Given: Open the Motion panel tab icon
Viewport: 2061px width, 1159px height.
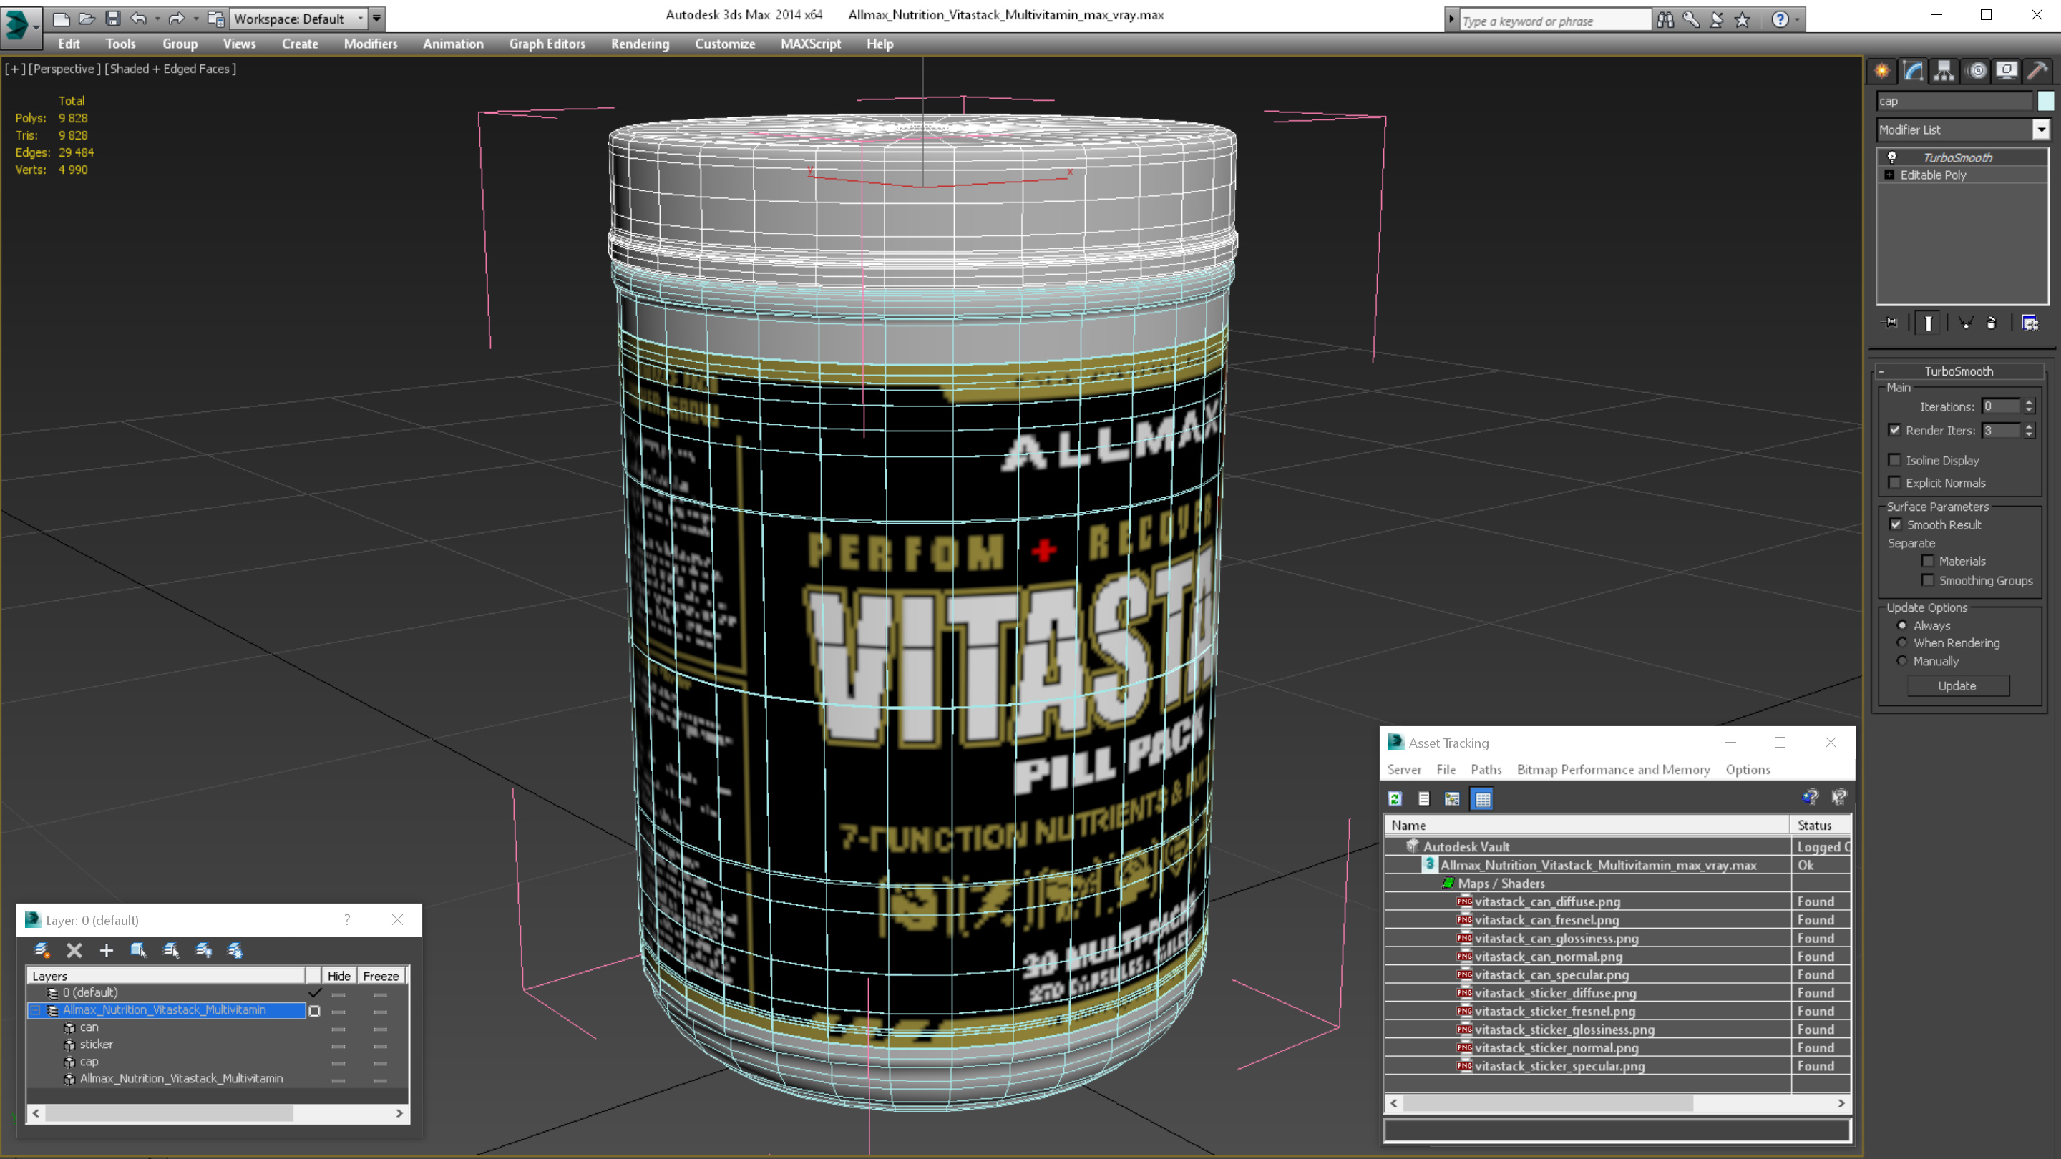Looking at the screenshot, I should point(1976,72).
